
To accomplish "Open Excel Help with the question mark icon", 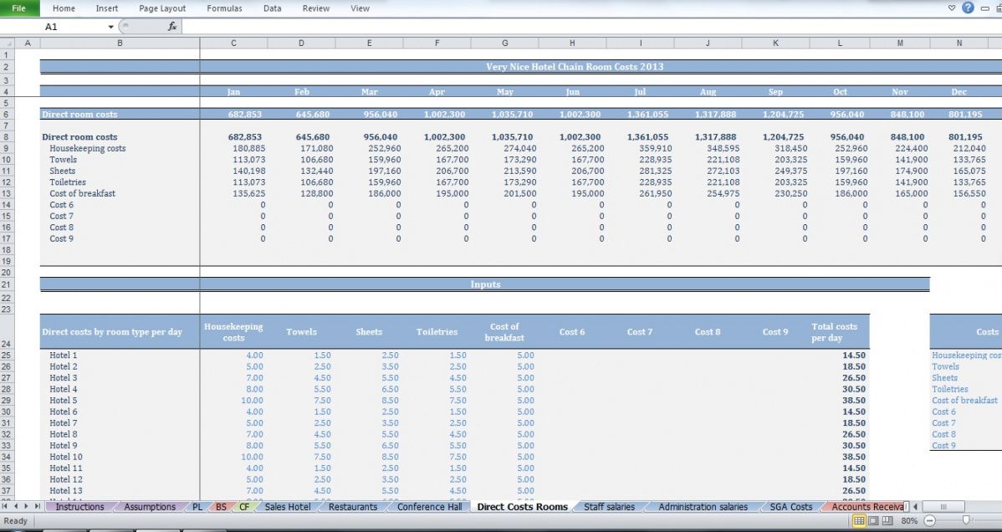I will pyautogui.click(x=968, y=8).
